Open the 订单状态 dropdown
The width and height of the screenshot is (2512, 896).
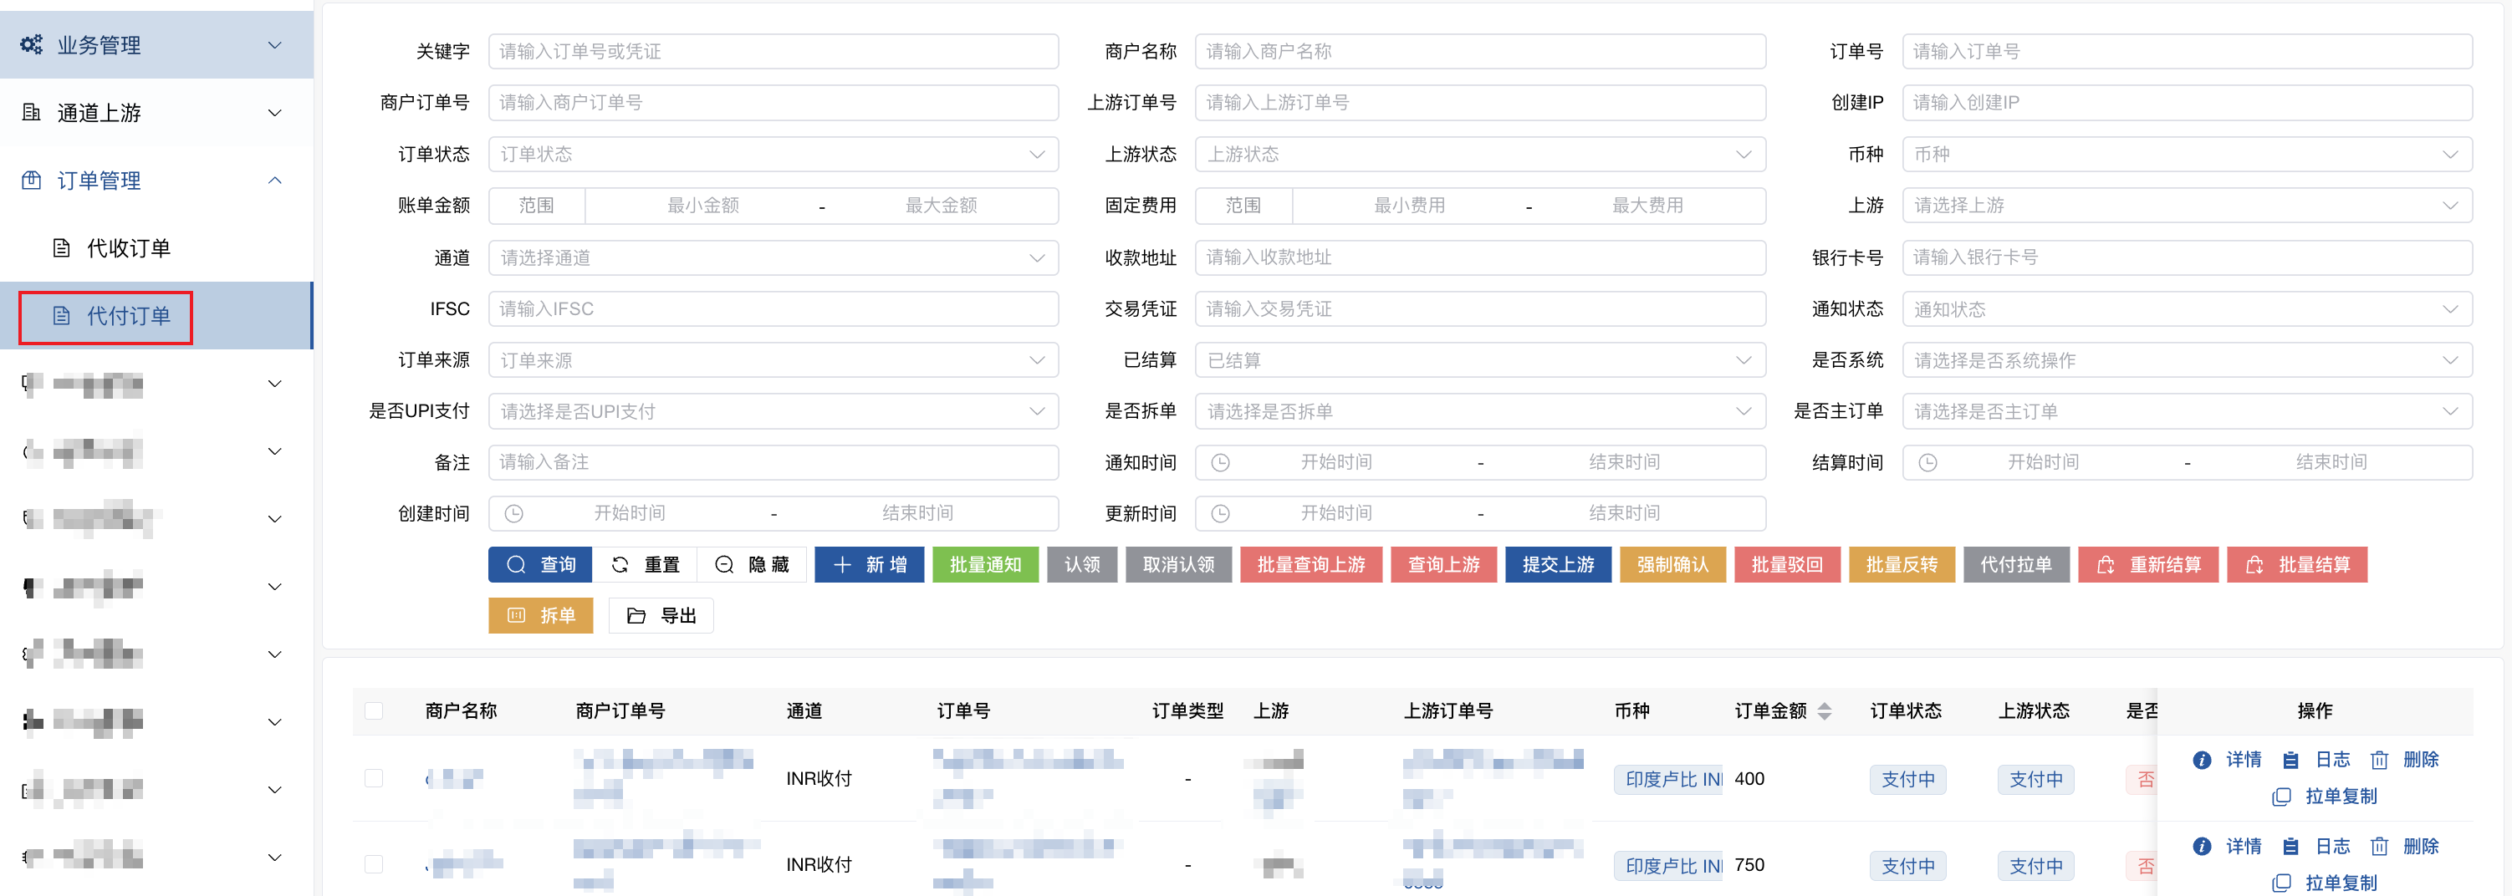(x=773, y=154)
